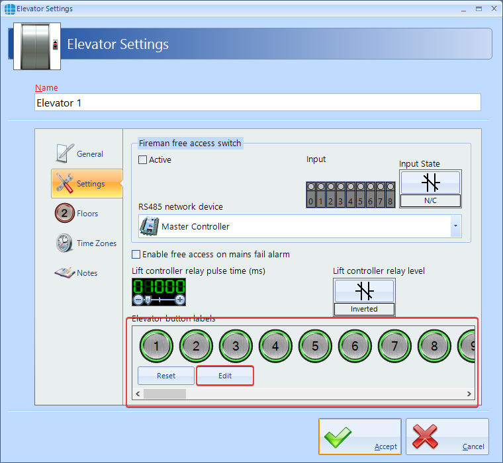The height and width of the screenshot is (463, 503).
Task: Click the Elevator Settings title bar icon
Action: (10, 9)
